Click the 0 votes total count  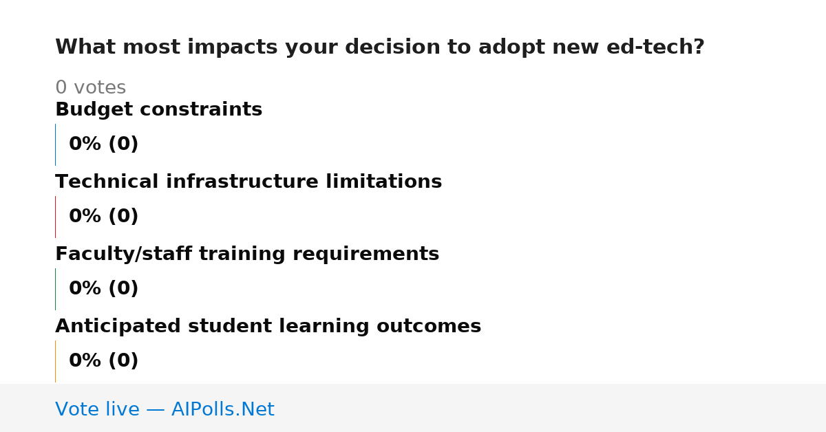[x=90, y=88]
